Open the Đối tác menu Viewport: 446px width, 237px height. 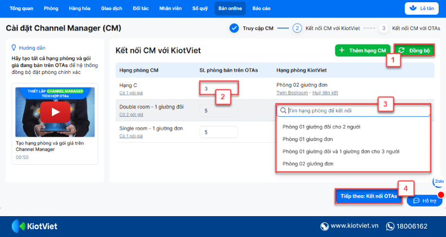pyautogui.click(x=141, y=8)
